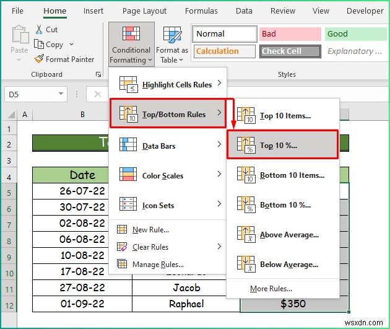The width and height of the screenshot is (390, 329).
Task: Click the cell containing Raphael
Action: [x=186, y=304]
